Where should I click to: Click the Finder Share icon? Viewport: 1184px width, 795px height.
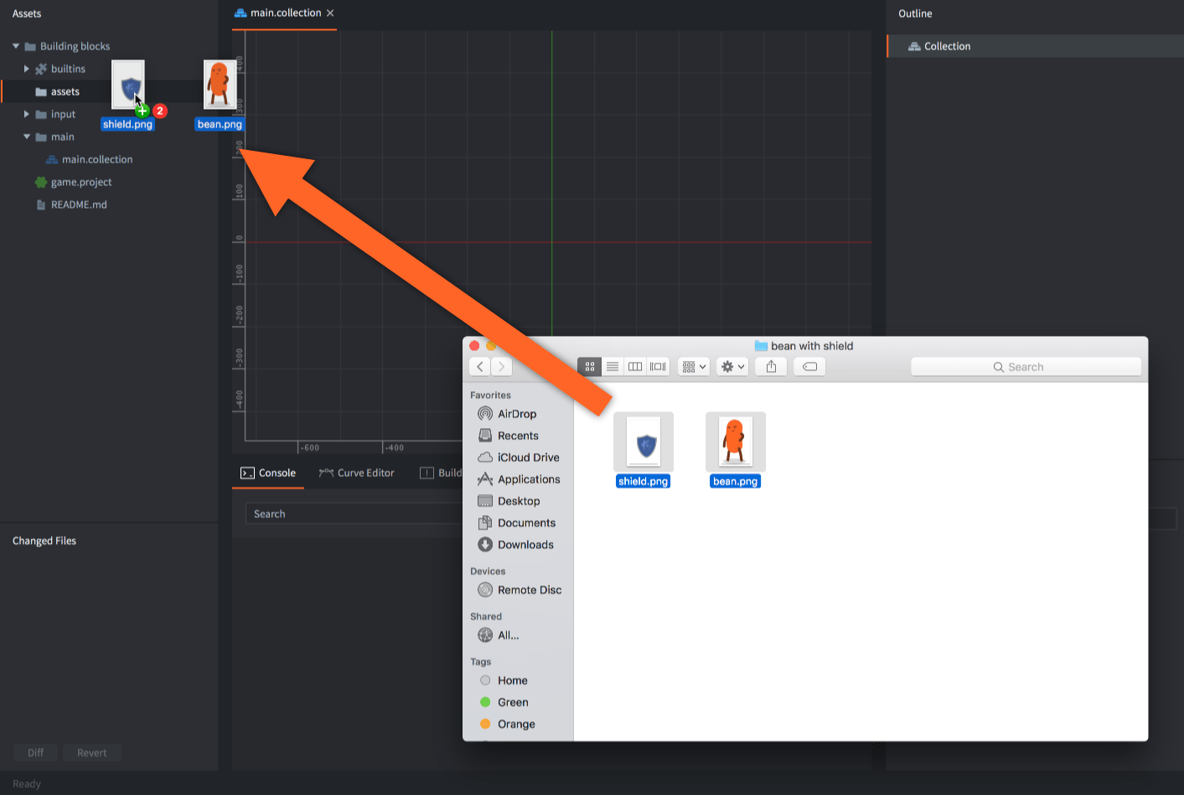pyautogui.click(x=771, y=367)
